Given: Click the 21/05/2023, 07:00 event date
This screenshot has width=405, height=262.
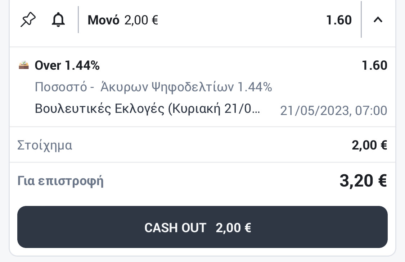Looking at the screenshot, I should pos(333,111).
